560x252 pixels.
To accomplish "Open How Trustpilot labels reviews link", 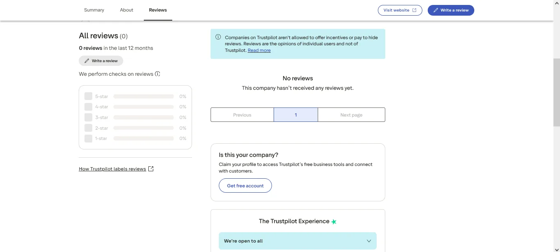I will click(112, 169).
